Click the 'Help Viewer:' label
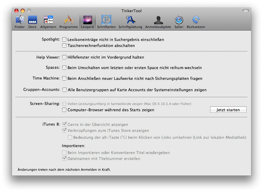263x192 pixels. (x=48, y=57)
